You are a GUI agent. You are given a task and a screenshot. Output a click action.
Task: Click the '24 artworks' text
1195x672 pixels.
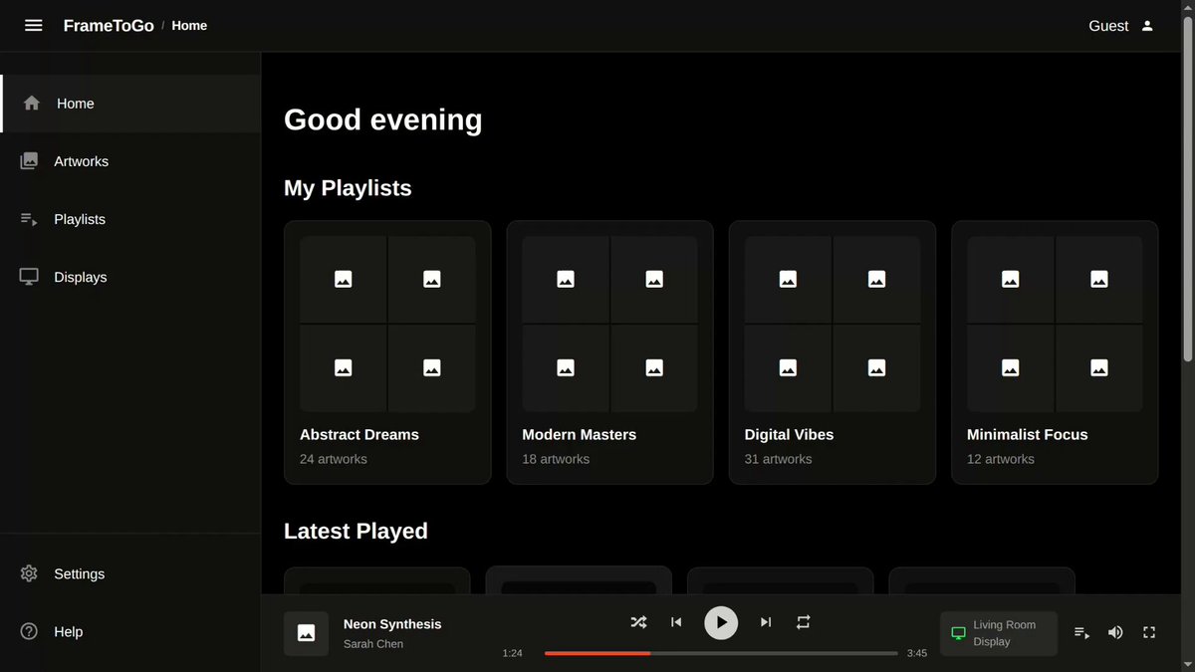click(334, 459)
